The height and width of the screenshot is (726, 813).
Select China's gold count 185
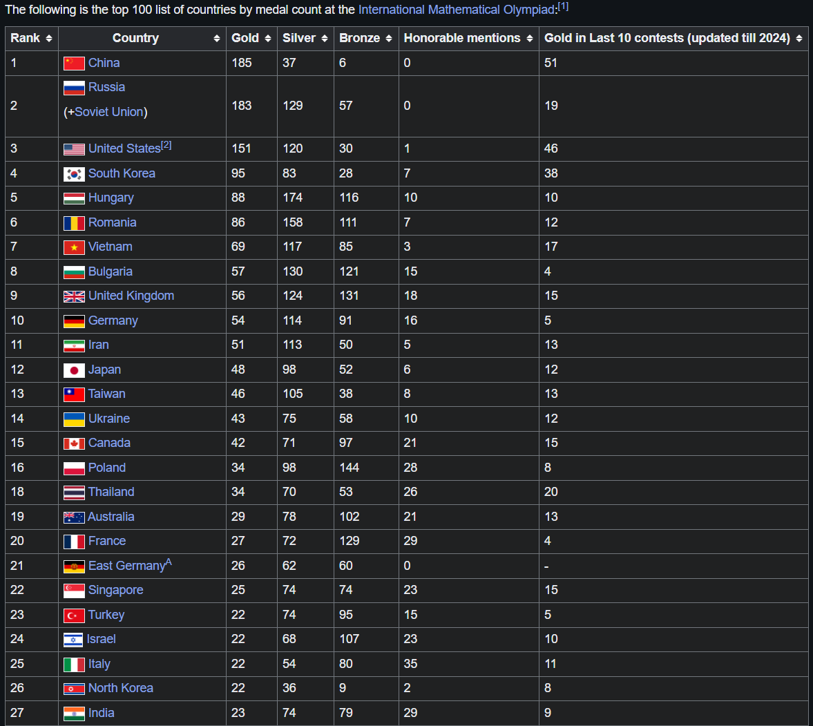coord(242,63)
